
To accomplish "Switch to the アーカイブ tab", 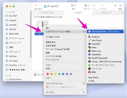I will point(78,13).
